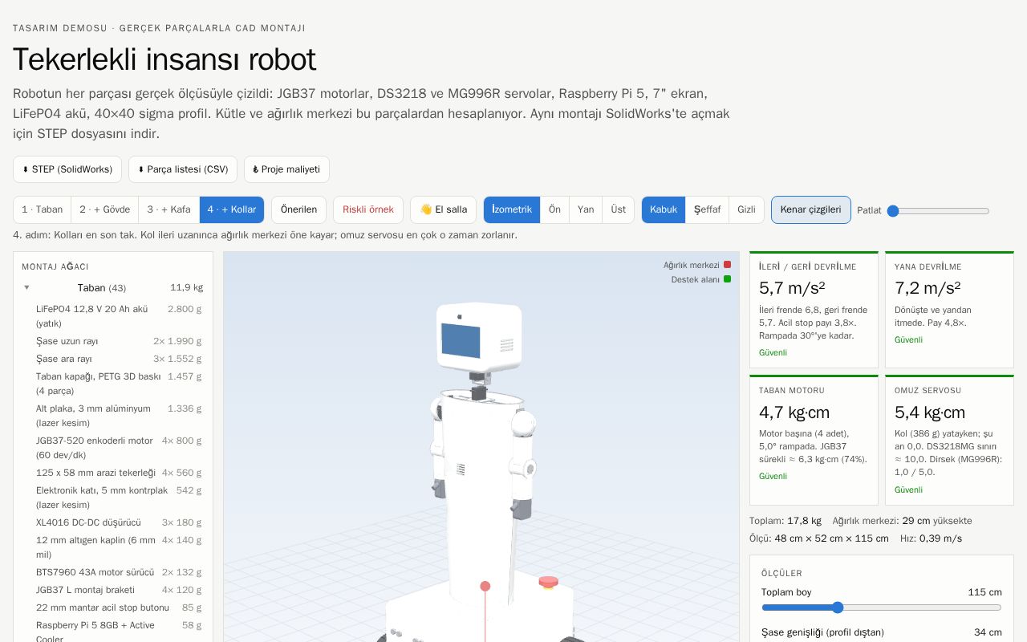Open the Yana devrilme card
Screen dimensions: 1027x642
click(949, 310)
